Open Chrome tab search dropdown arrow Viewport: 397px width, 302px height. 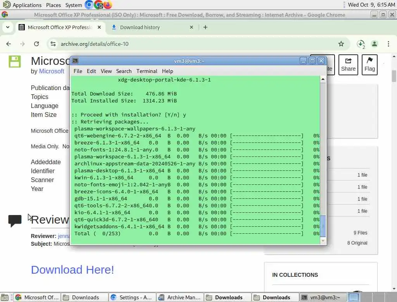(x=8, y=27)
